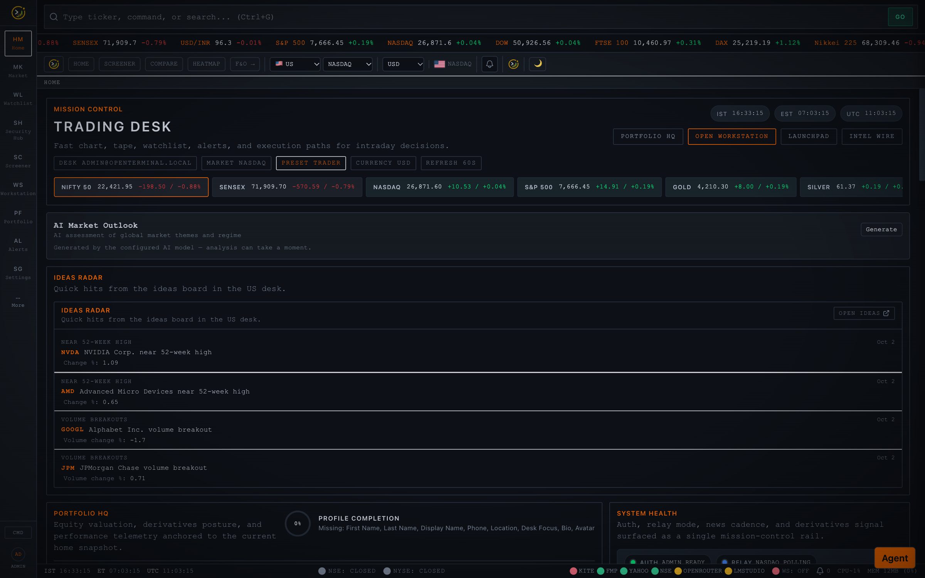Screen dimensions: 925x578
Task: Select the PRESET TRADER chip
Action: (x=311, y=163)
